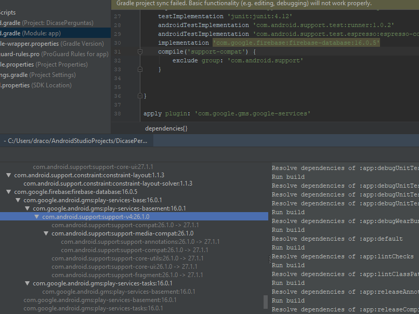
Task: Collapse firebase-database:16.0.5 tree node
Action: (x=8, y=192)
